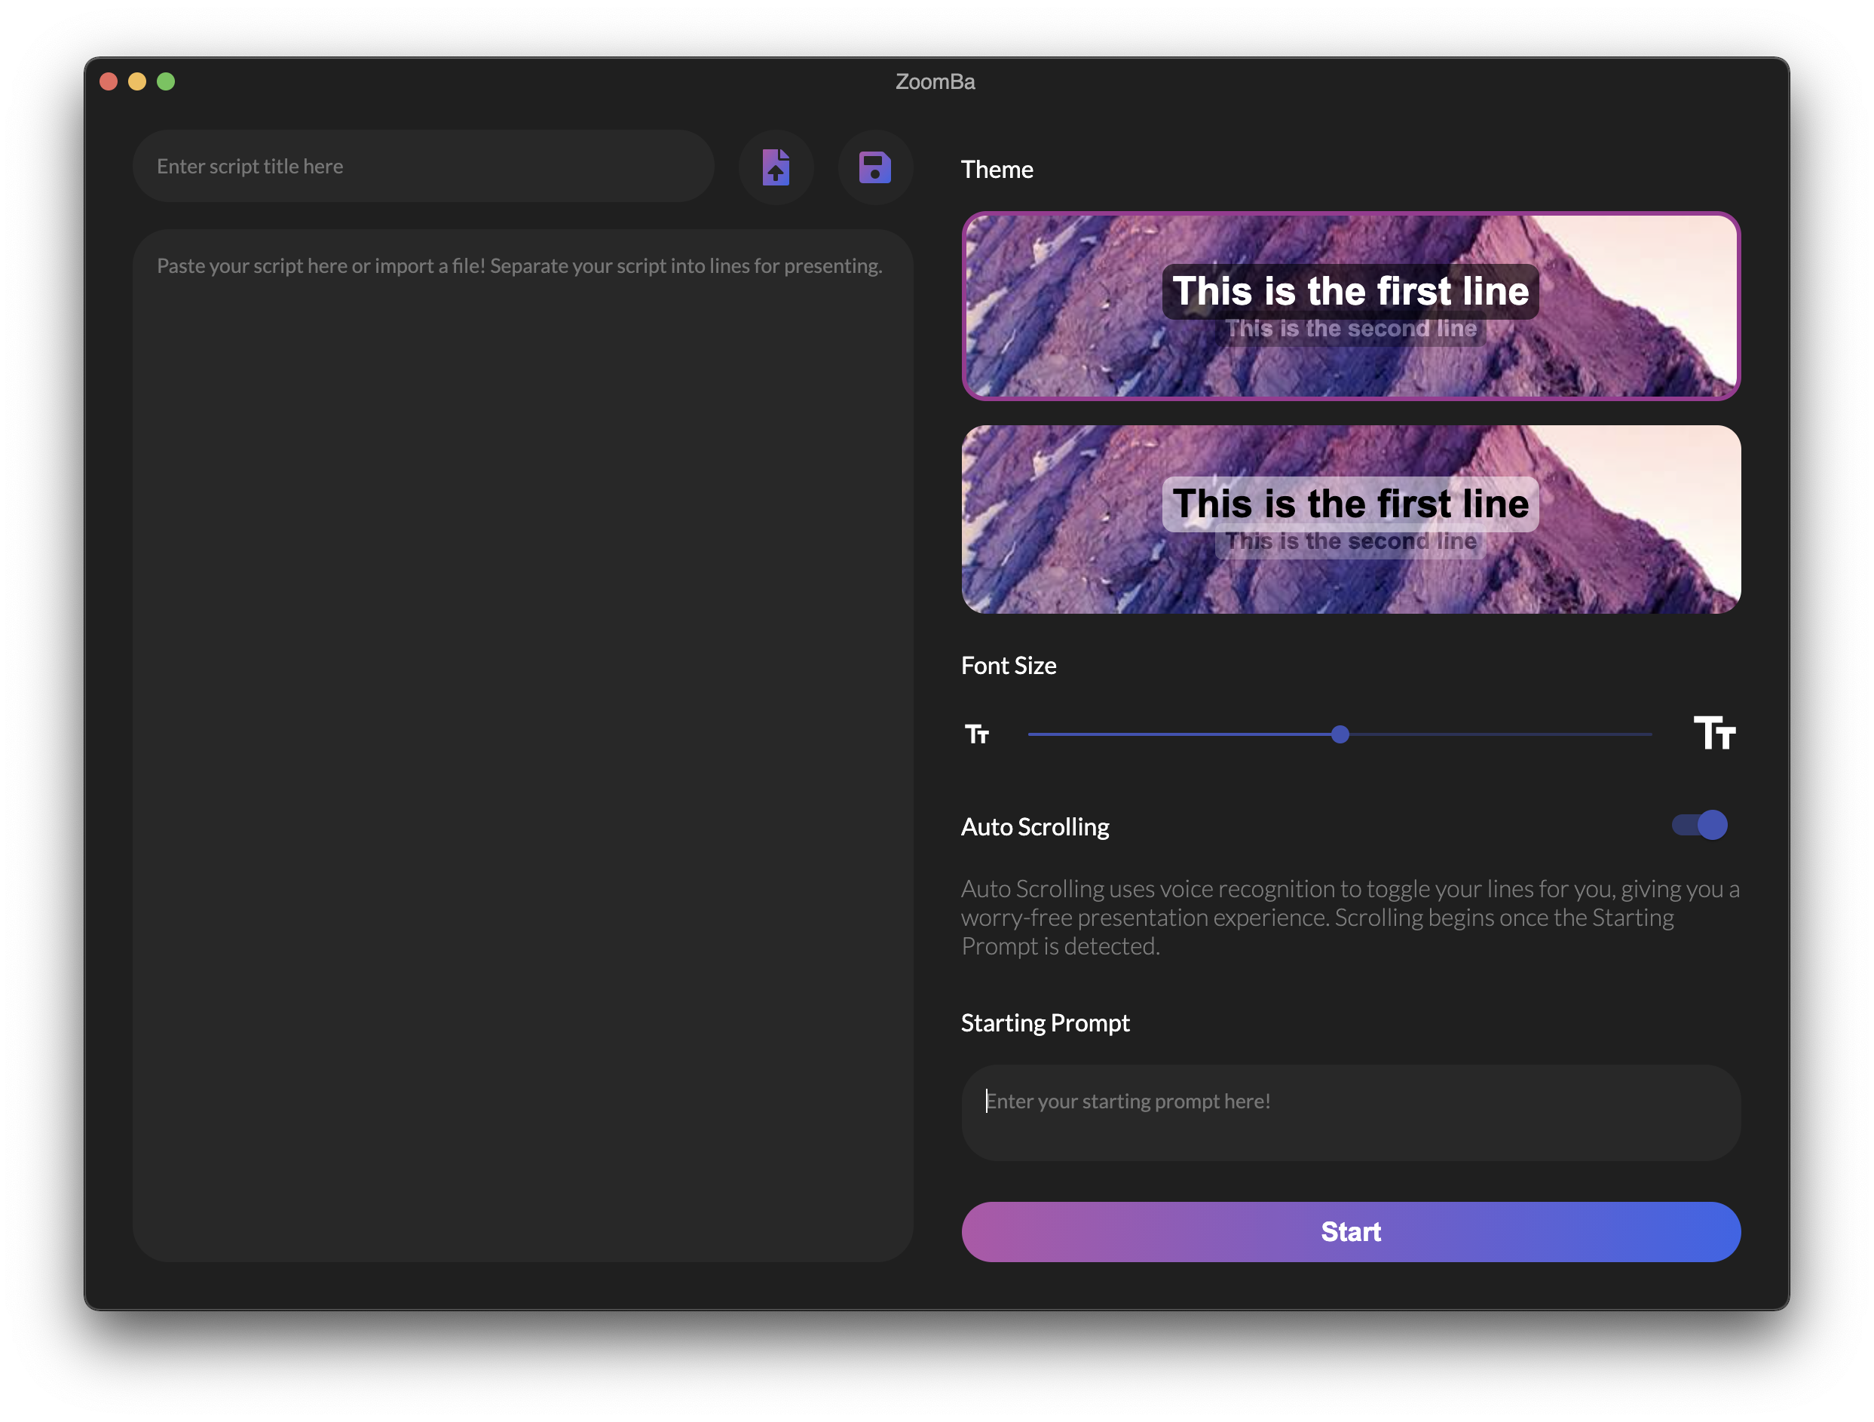Click inside the script text area
Screen dimensions: 1874x1422
522,746
